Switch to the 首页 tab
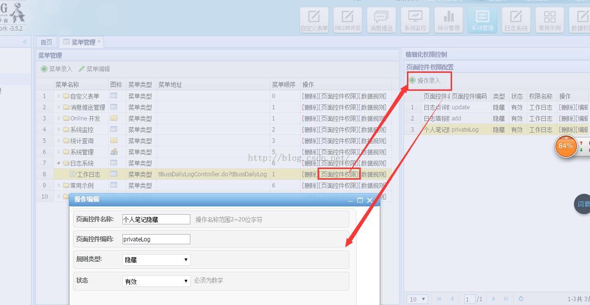The height and width of the screenshot is (305, 590). click(x=46, y=42)
